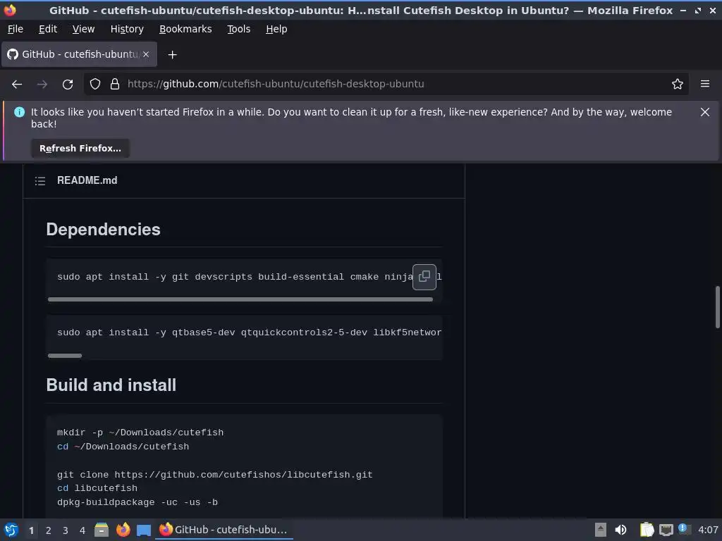Screen dimensions: 722x541
Task: Launch the file manager from taskbar
Action: [x=102, y=530]
